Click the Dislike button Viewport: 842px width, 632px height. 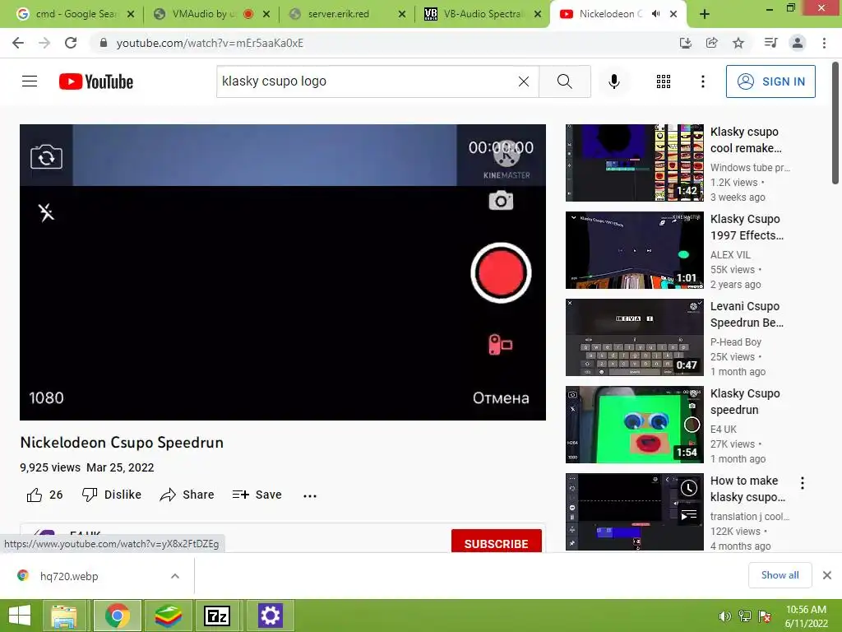(x=112, y=495)
